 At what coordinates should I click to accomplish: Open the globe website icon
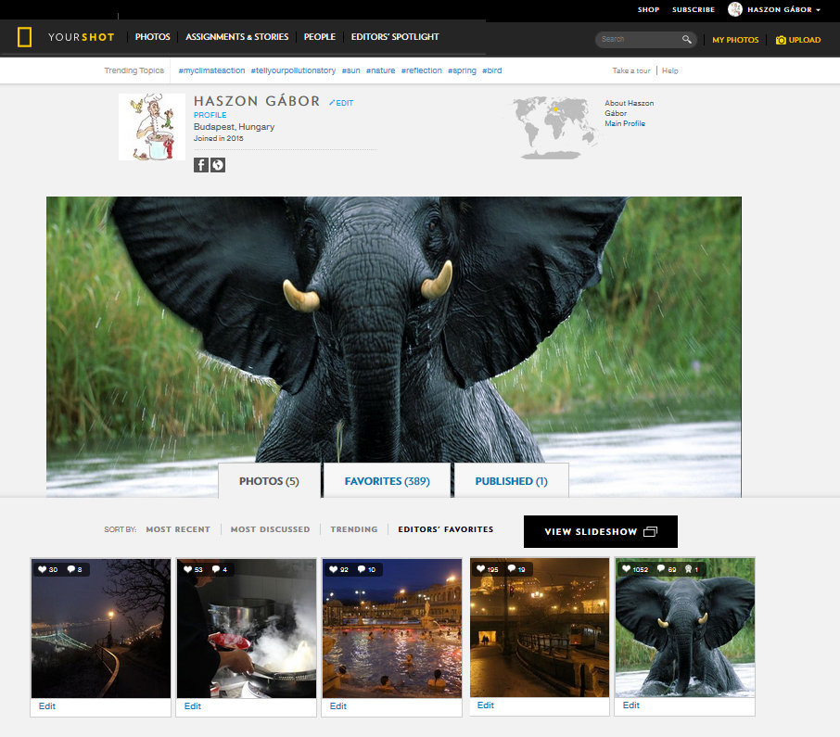point(218,165)
